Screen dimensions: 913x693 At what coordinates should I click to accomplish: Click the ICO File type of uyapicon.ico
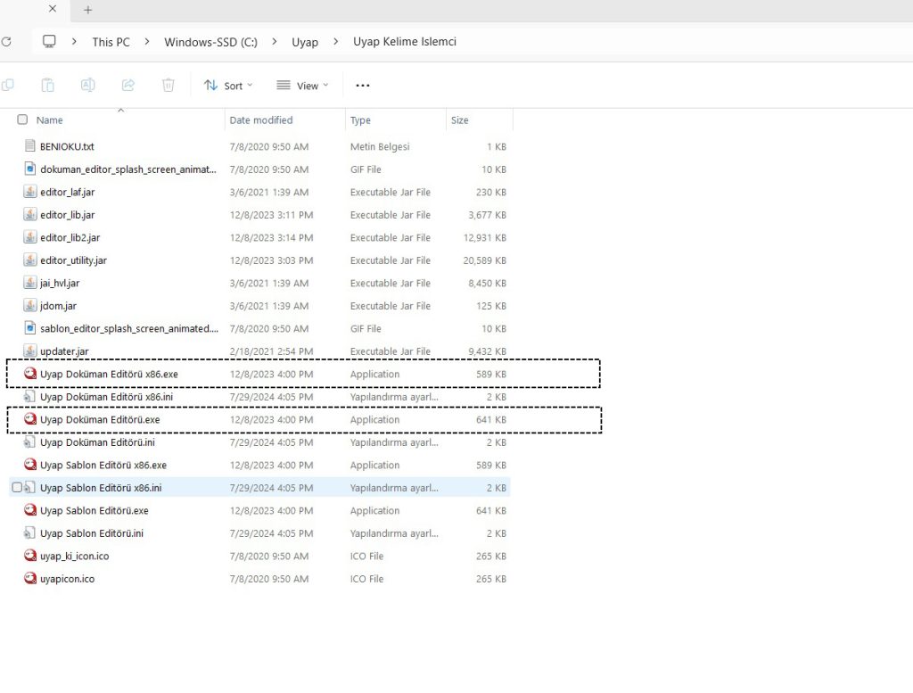(366, 579)
